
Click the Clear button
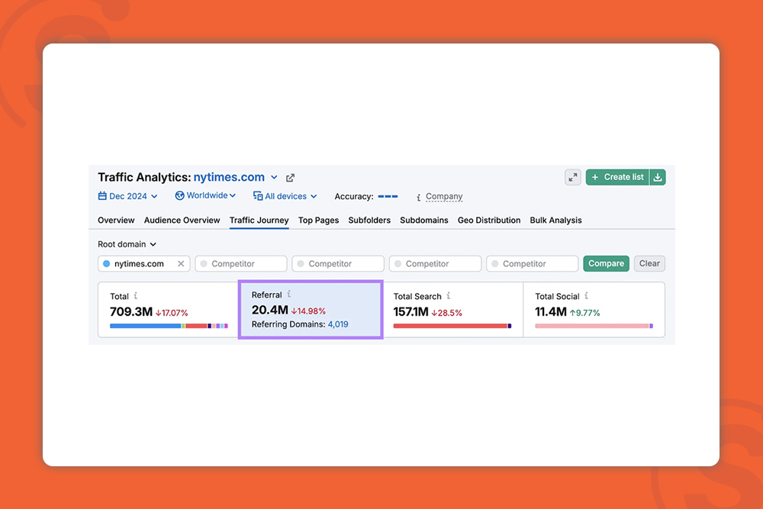(649, 264)
